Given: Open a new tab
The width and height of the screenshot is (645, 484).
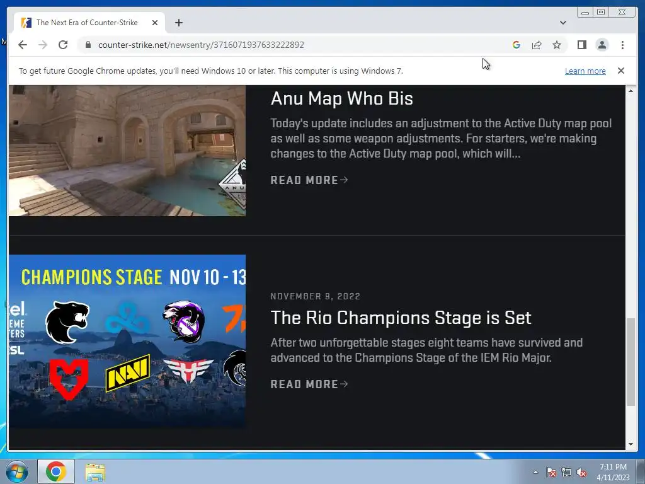Looking at the screenshot, I should [x=178, y=23].
